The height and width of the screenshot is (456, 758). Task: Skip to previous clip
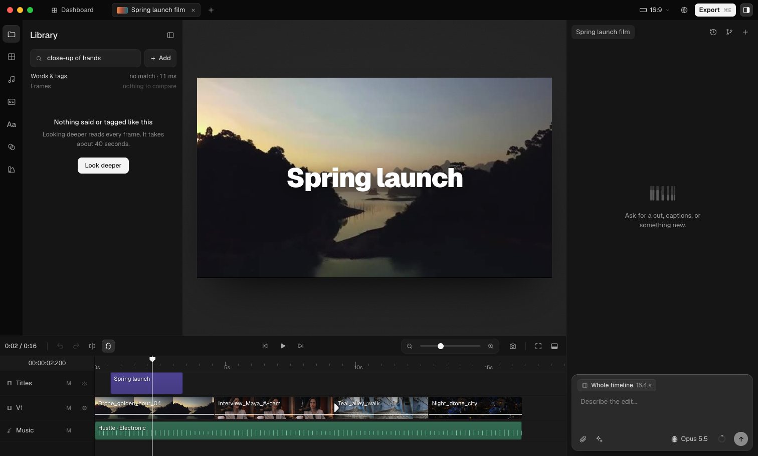point(265,346)
